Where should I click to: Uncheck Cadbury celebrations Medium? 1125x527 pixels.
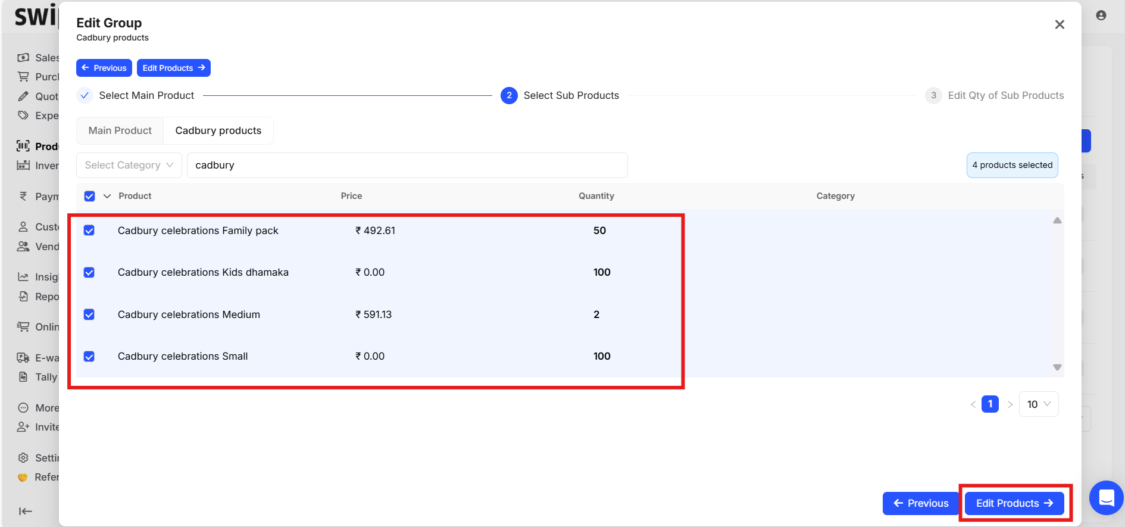coord(89,314)
